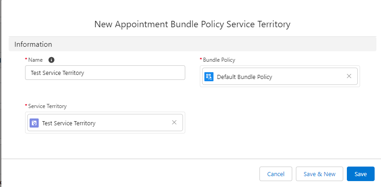Select the Test Service Territory lookup pill text
The width and height of the screenshot is (381, 187).
point(69,123)
